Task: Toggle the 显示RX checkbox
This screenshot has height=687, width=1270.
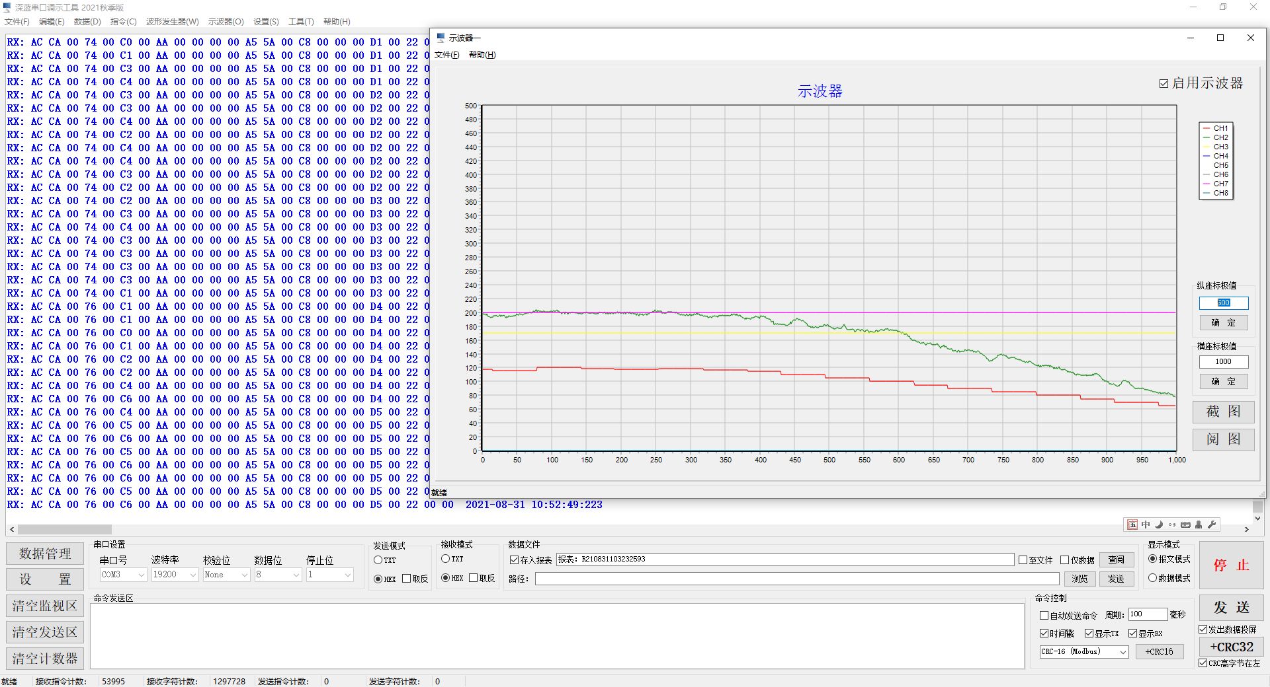Action: point(1132,633)
